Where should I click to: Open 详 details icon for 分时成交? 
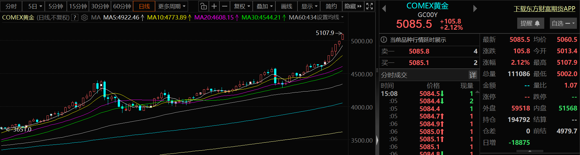click(x=473, y=75)
